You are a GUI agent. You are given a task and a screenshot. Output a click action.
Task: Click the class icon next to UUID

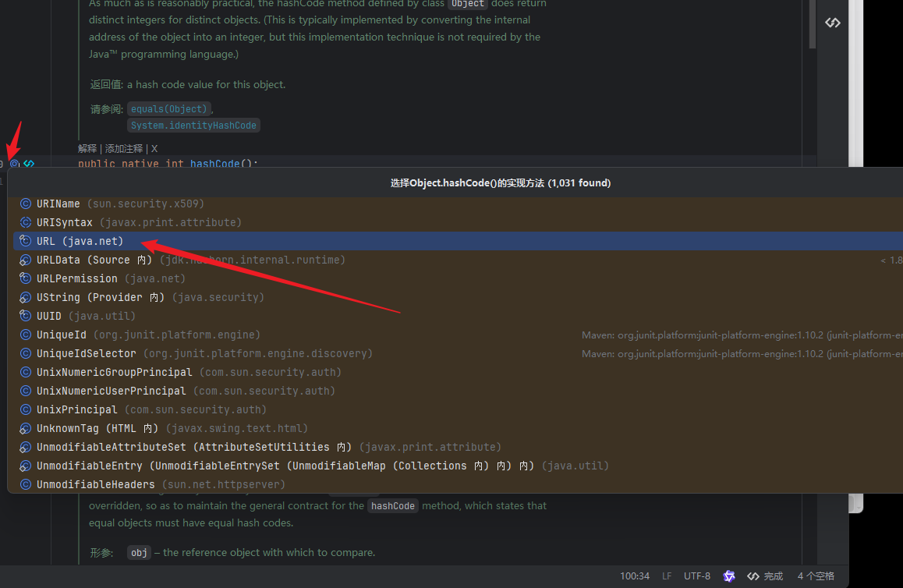click(25, 316)
